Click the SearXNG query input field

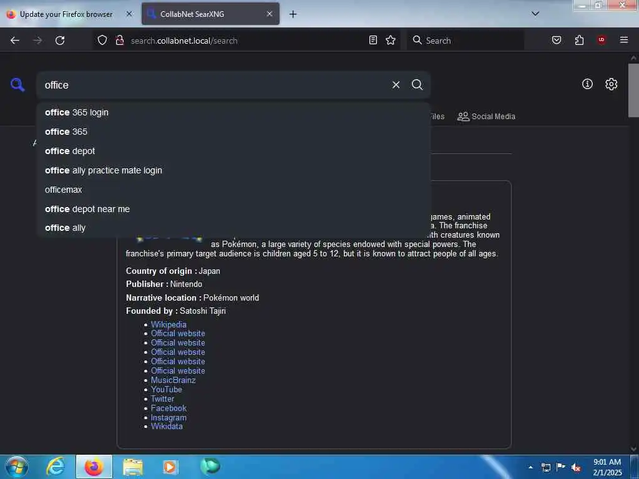(214, 85)
